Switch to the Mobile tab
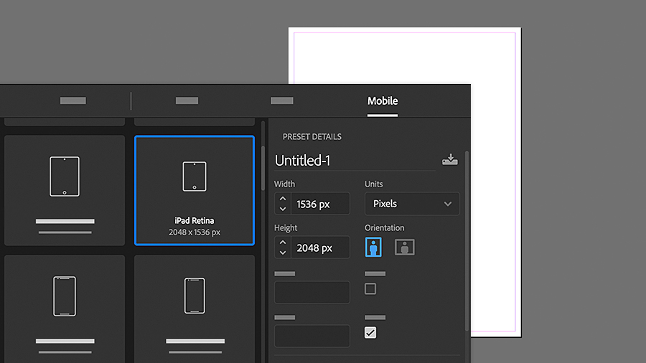The image size is (646, 363). point(383,101)
